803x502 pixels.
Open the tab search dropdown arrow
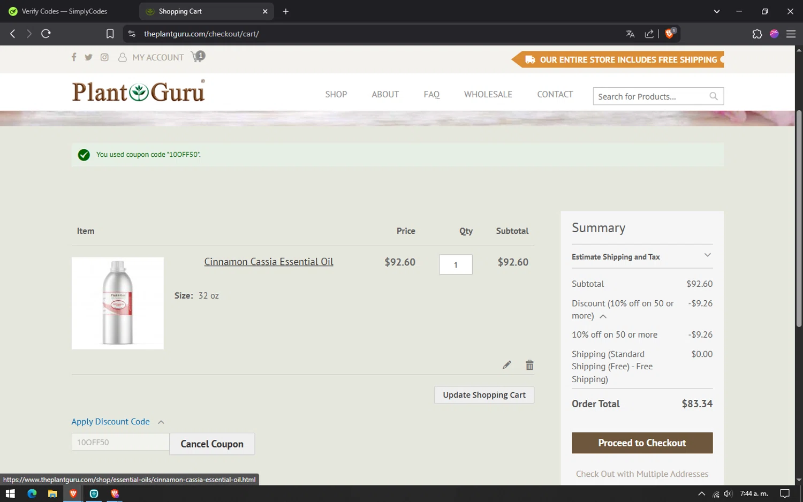[716, 11]
